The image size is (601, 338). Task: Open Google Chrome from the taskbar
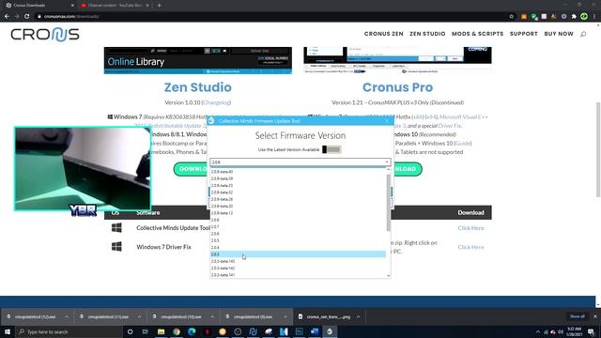coord(177,331)
